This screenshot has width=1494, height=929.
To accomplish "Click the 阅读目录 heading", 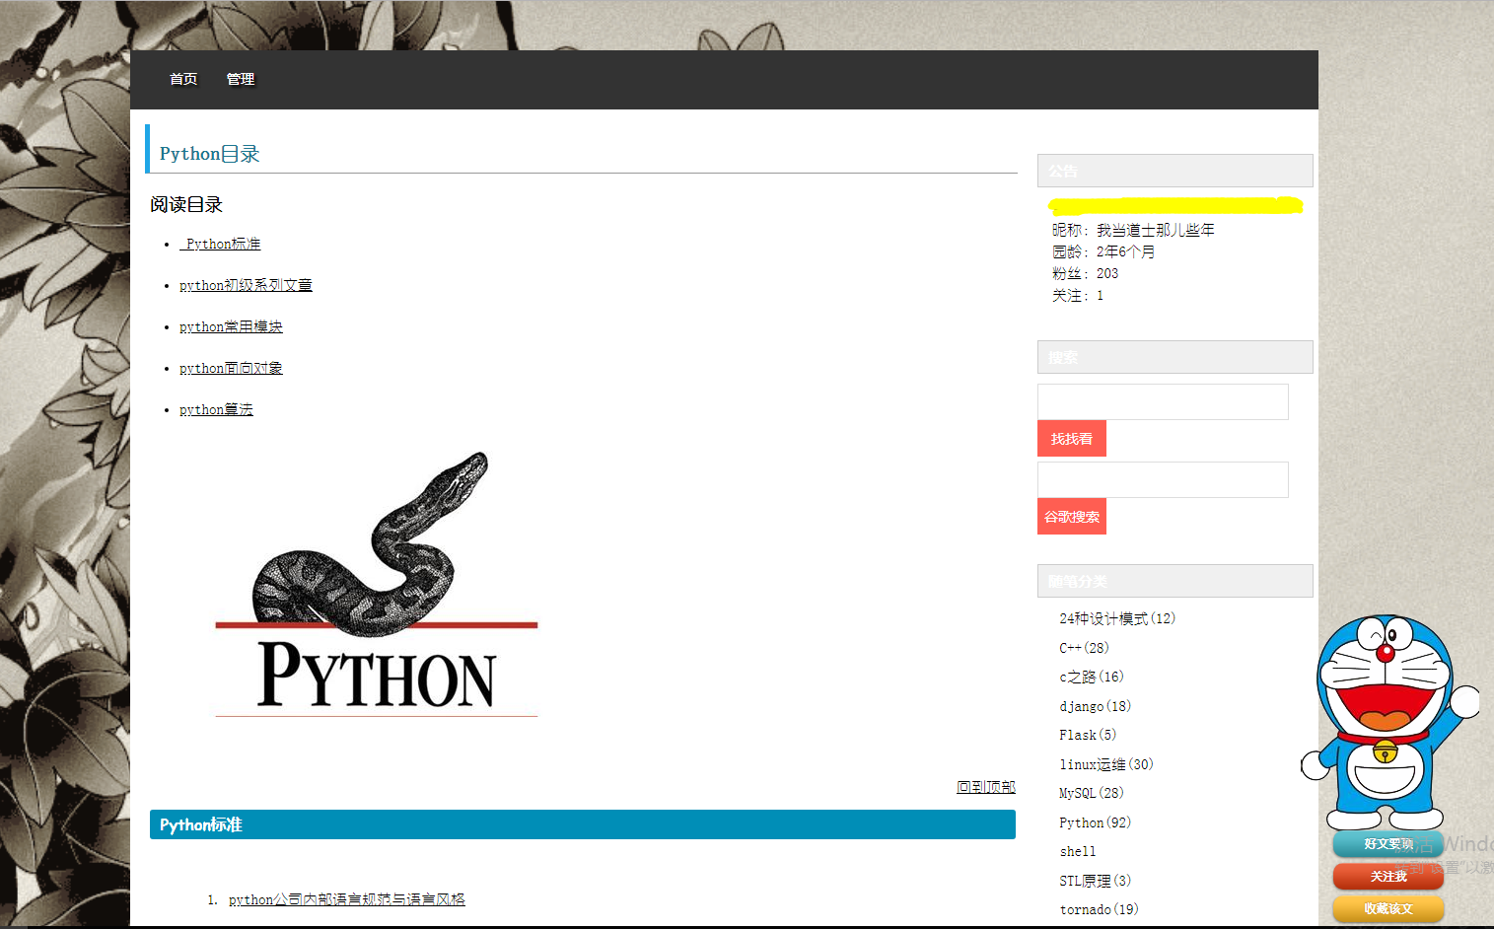I will 186,205.
